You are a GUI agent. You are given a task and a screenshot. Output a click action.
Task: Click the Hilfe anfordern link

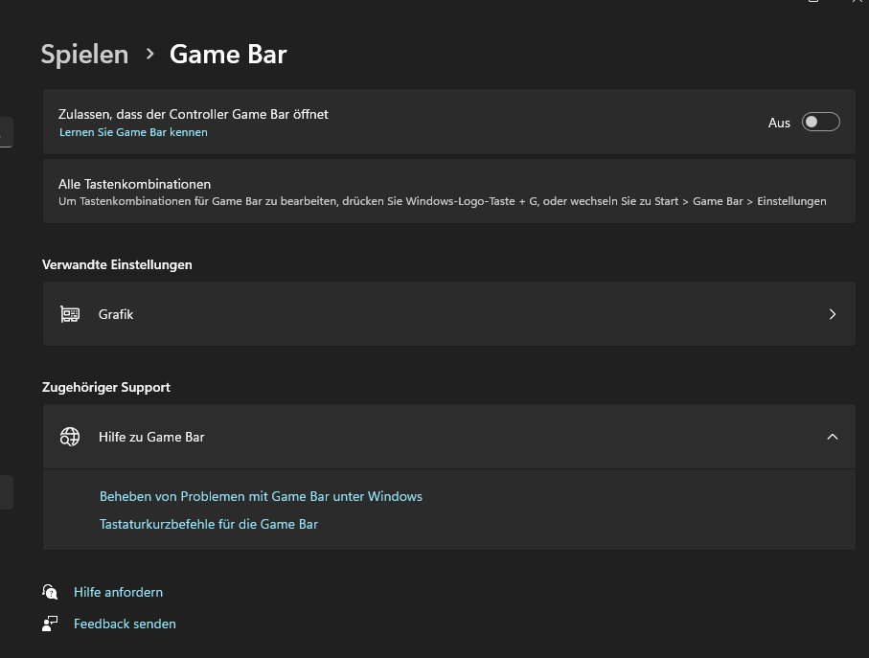pyautogui.click(x=118, y=592)
